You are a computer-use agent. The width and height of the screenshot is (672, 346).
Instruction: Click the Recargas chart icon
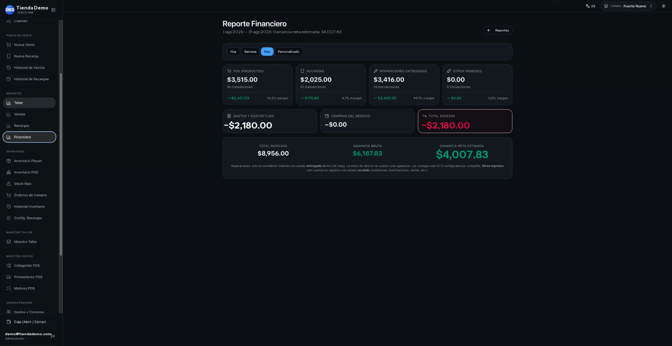click(9, 126)
